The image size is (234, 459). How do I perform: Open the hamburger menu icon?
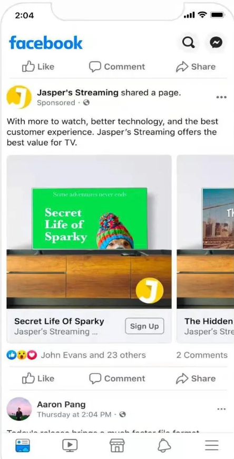coord(212,446)
